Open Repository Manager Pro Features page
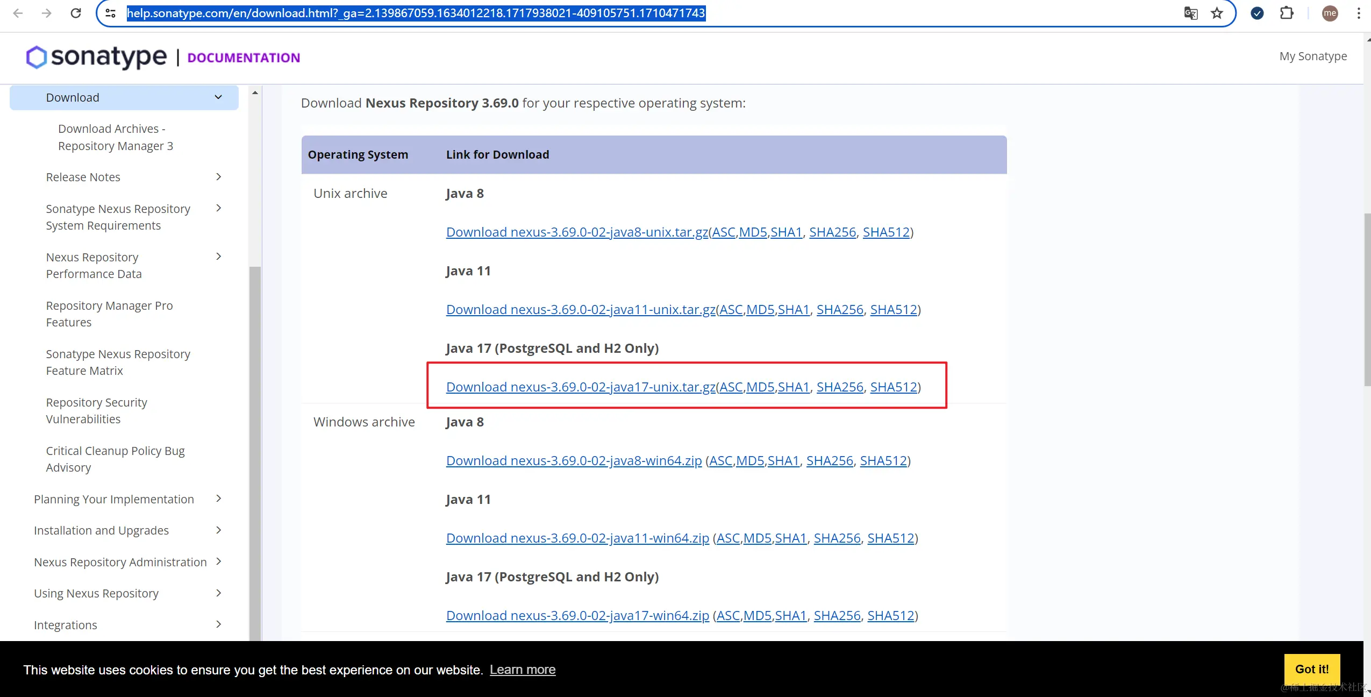The width and height of the screenshot is (1371, 697). [x=109, y=314]
